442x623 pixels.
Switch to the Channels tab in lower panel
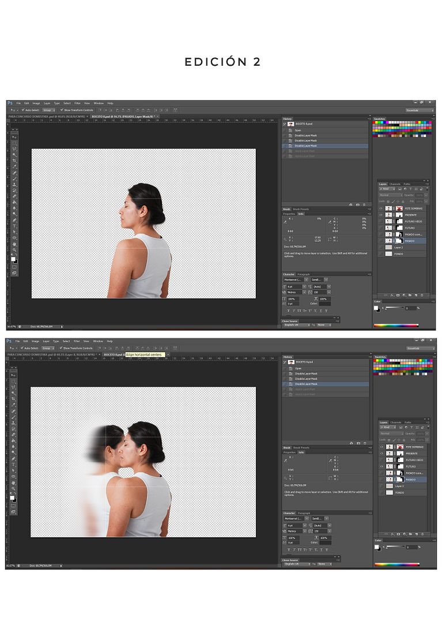click(396, 422)
